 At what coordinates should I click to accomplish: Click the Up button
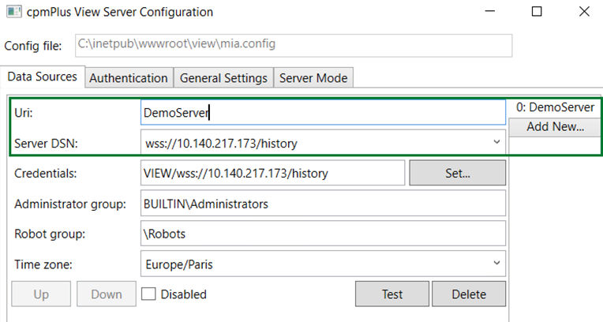point(41,294)
